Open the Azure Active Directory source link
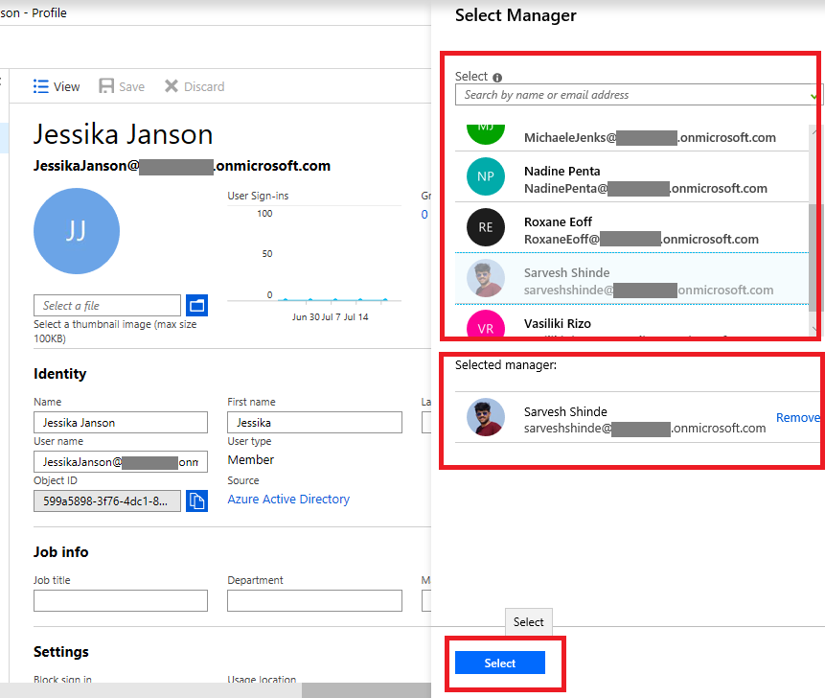This screenshot has width=825, height=698. [288, 499]
